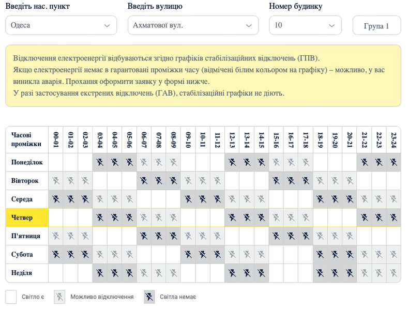Click Thursday 21-22 outage icon

pos(364,218)
